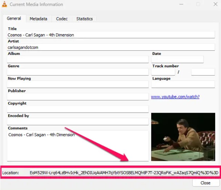Click the VLC cone icon in title bar

point(5,4)
